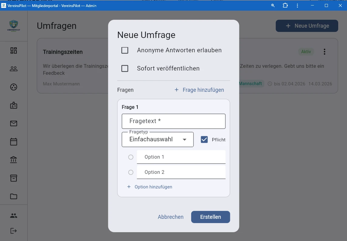The width and height of the screenshot is (347, 241).
Task: Enable Anonyme Antworten erlauben
Action: [x=125, y=50]
